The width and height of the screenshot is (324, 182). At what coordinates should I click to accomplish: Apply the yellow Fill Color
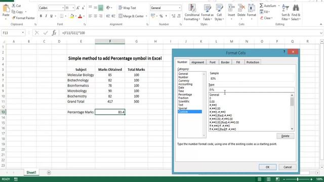72,16
